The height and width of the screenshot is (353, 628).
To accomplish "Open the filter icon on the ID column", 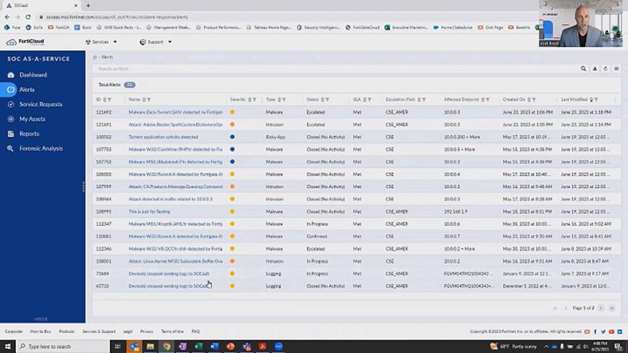I will [x=109, y=100].
